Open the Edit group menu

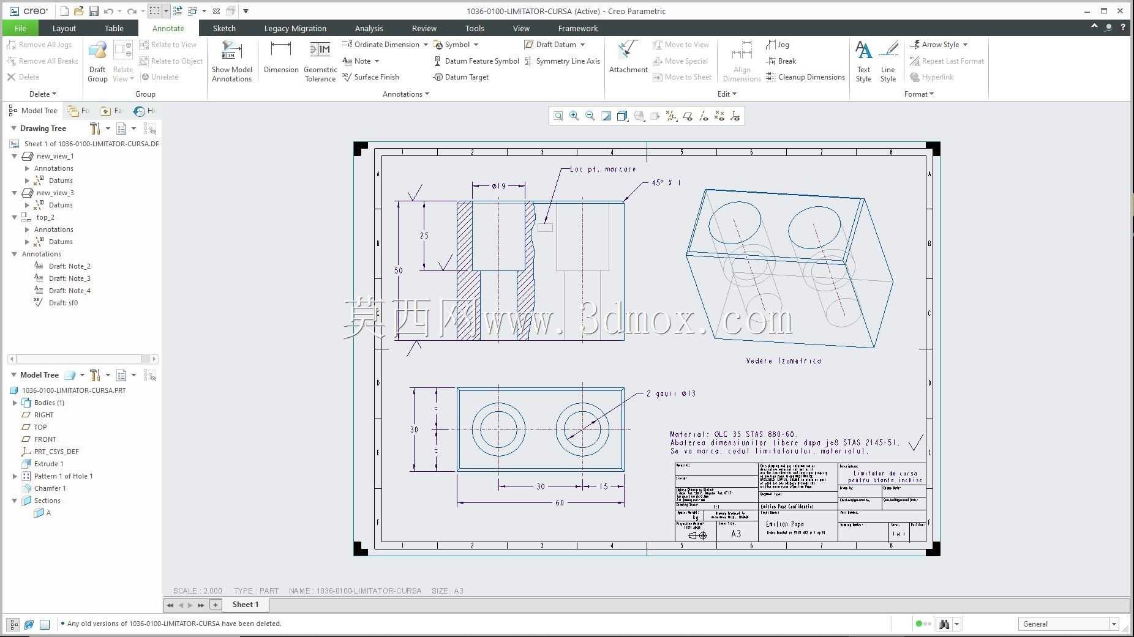pos(727,94)
